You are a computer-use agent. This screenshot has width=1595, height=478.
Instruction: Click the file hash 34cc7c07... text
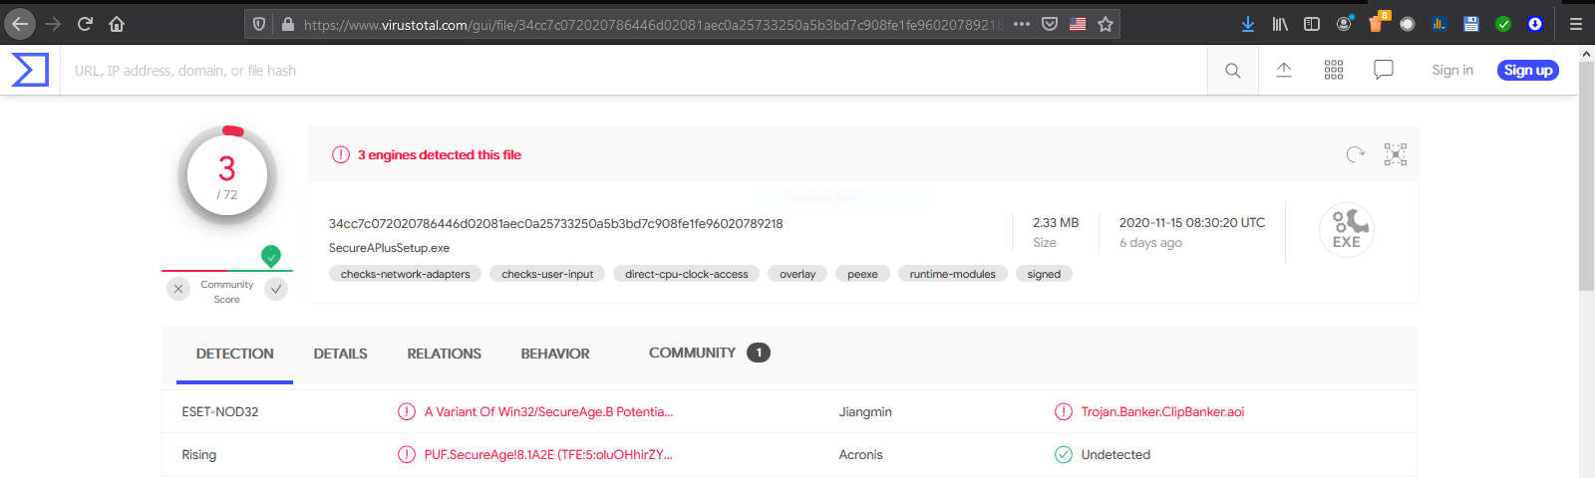(x=556, y=223)
